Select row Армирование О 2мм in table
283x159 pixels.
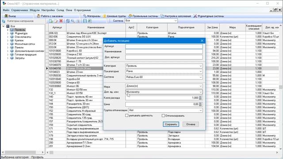(x=164, y=146)
